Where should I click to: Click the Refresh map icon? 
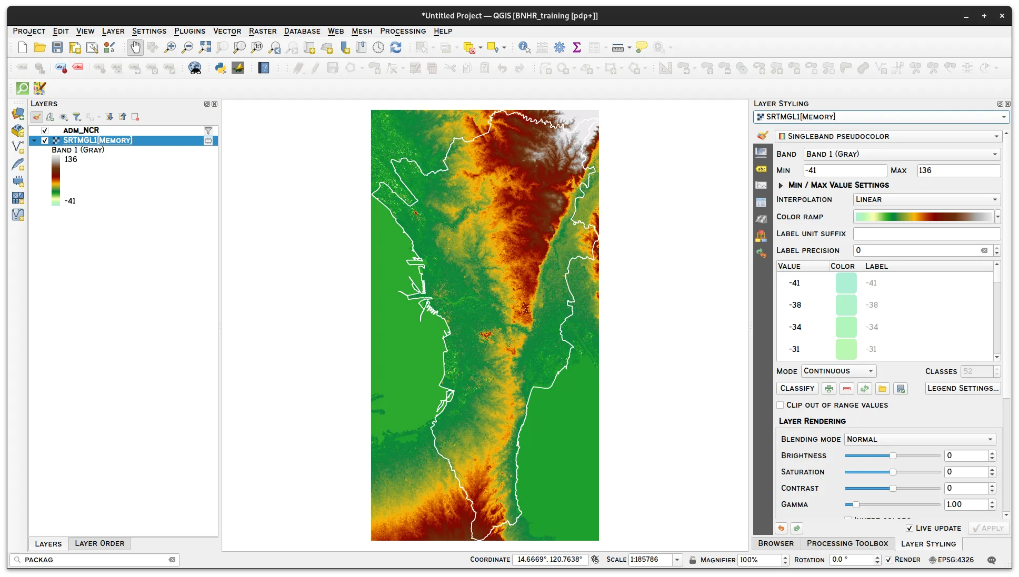[x=396, y=47]
